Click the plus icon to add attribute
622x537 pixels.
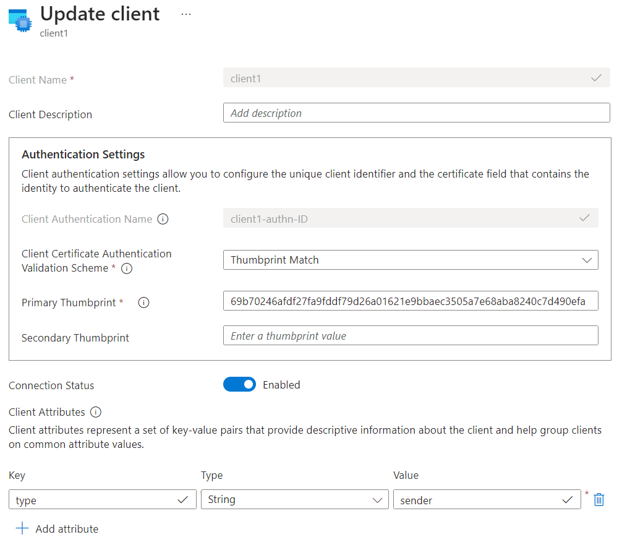click(22, 528)
